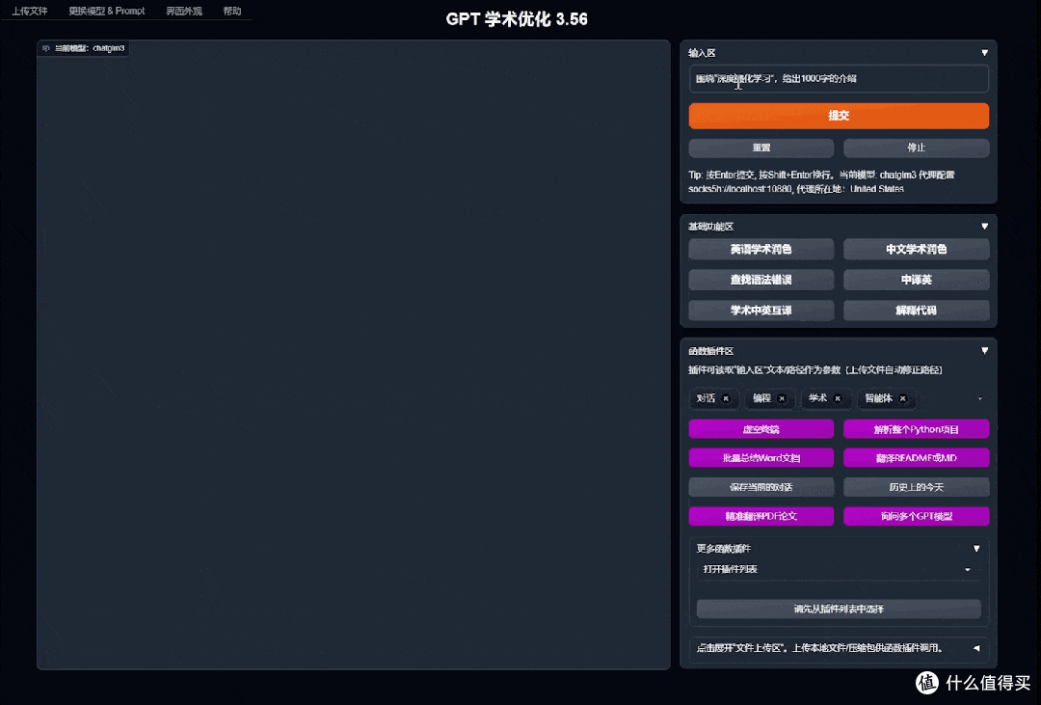Click the 函数插件区 section title
The height and width of the screenshot is (705, 1041).
tap(711, 351)
